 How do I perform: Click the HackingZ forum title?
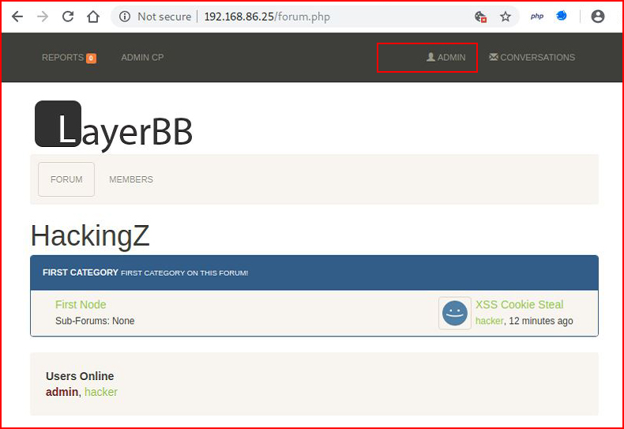click(90, 236)
